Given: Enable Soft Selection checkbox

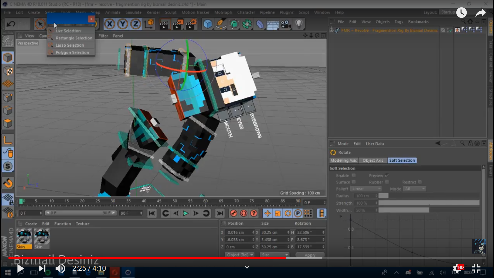Looking at the screenshot, I should click(354, 175).
